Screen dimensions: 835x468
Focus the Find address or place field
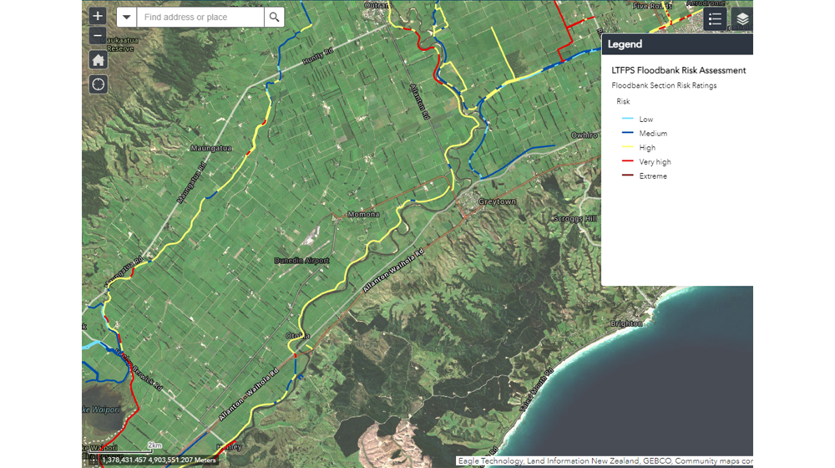point(200,17)
